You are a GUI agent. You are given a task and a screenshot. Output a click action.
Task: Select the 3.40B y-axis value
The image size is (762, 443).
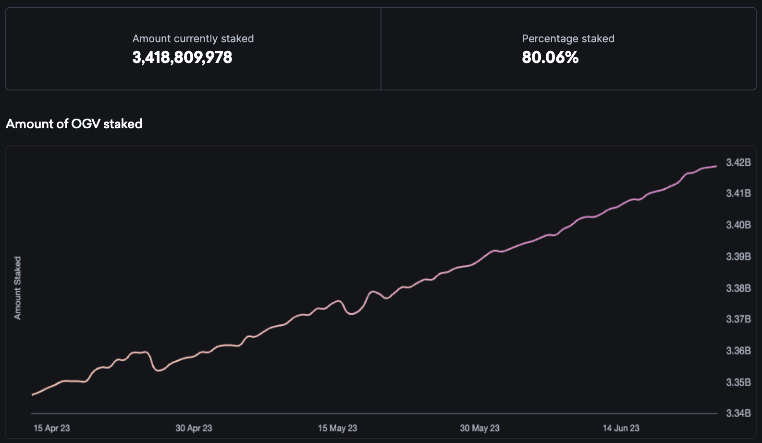point(738,225)
